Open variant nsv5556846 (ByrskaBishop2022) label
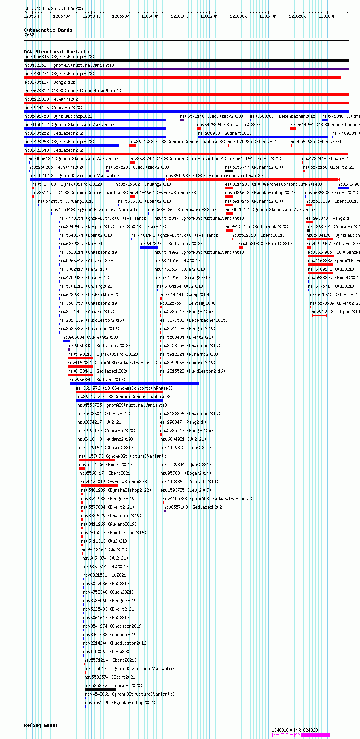 tap(59, 57)
